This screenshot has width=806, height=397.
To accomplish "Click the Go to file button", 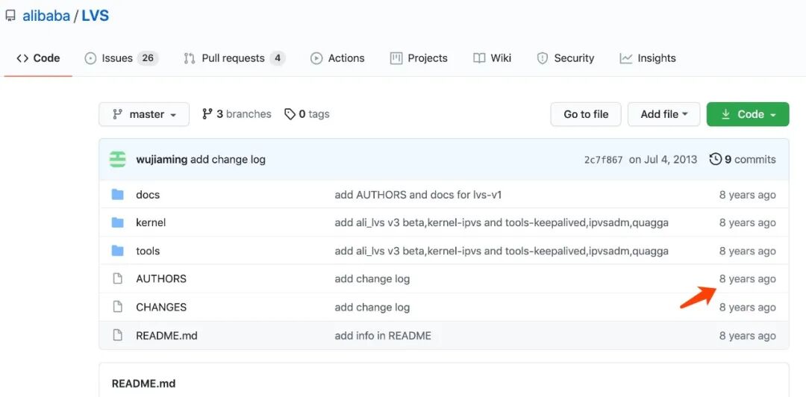I will point(586,114).
